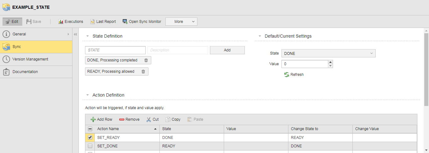Collapse the State Definition section
The height and width of the screenshot is (153, 429).
[x=88, y=36]
